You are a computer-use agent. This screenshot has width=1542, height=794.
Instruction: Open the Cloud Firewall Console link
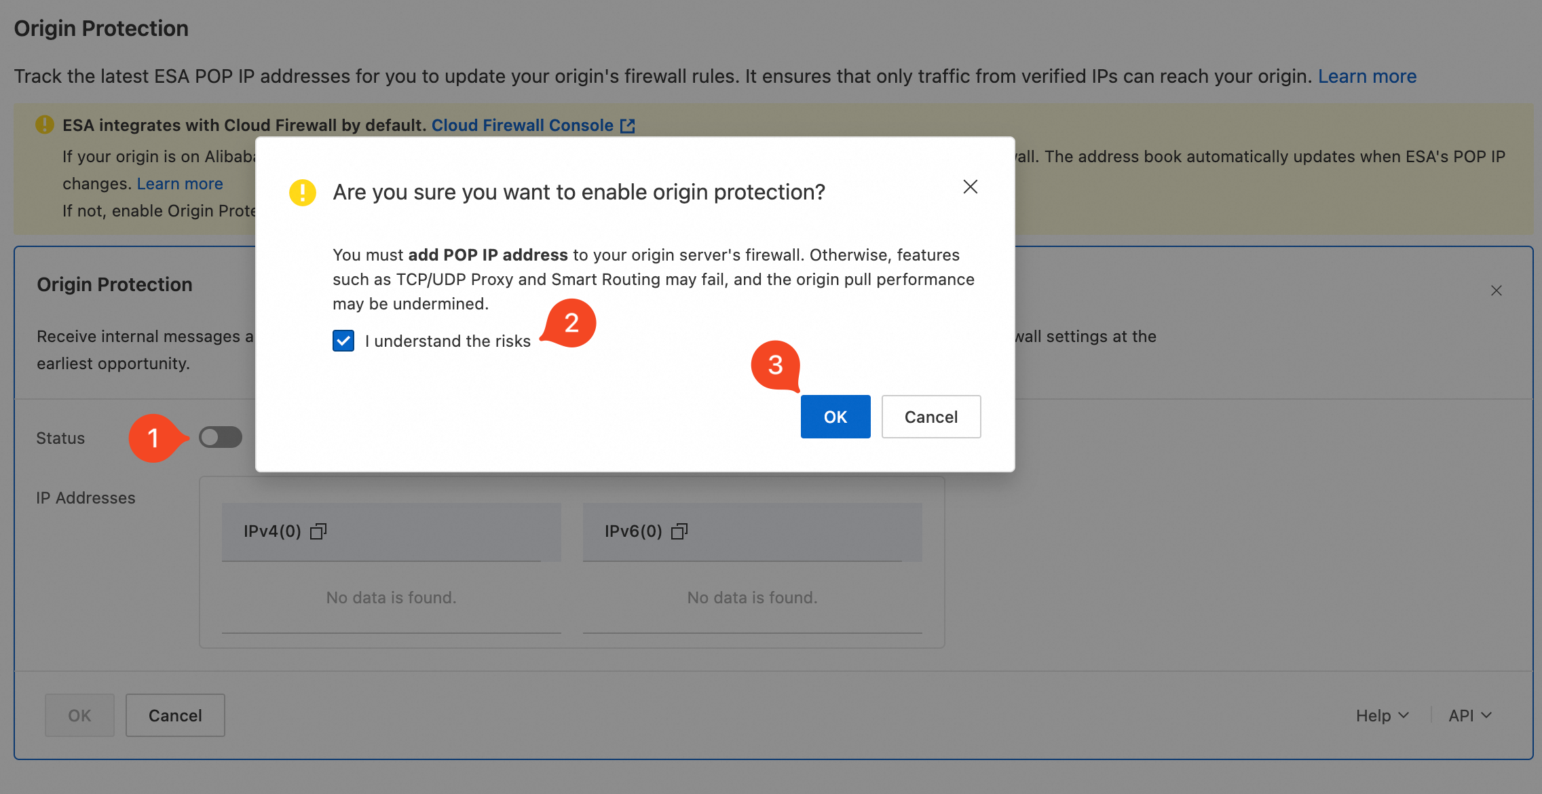[523, 126]
